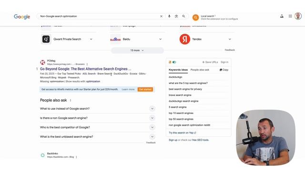The height and width of the screenshot is (171, 305).
Task: Expand "Who is the best competitor of Google?"
Action: 152,127
